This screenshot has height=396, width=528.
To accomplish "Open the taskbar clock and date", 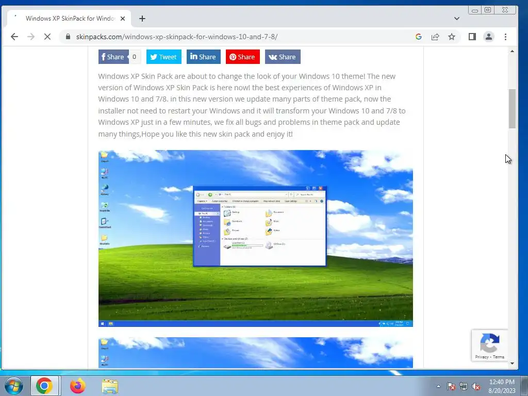I will pos(502,386).
